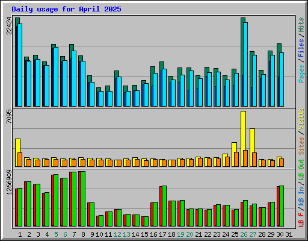Image resolution: width=308 pixels, height=241 pixels.
Task: Click day label 22 on x-axis
Action: [208, 234]
